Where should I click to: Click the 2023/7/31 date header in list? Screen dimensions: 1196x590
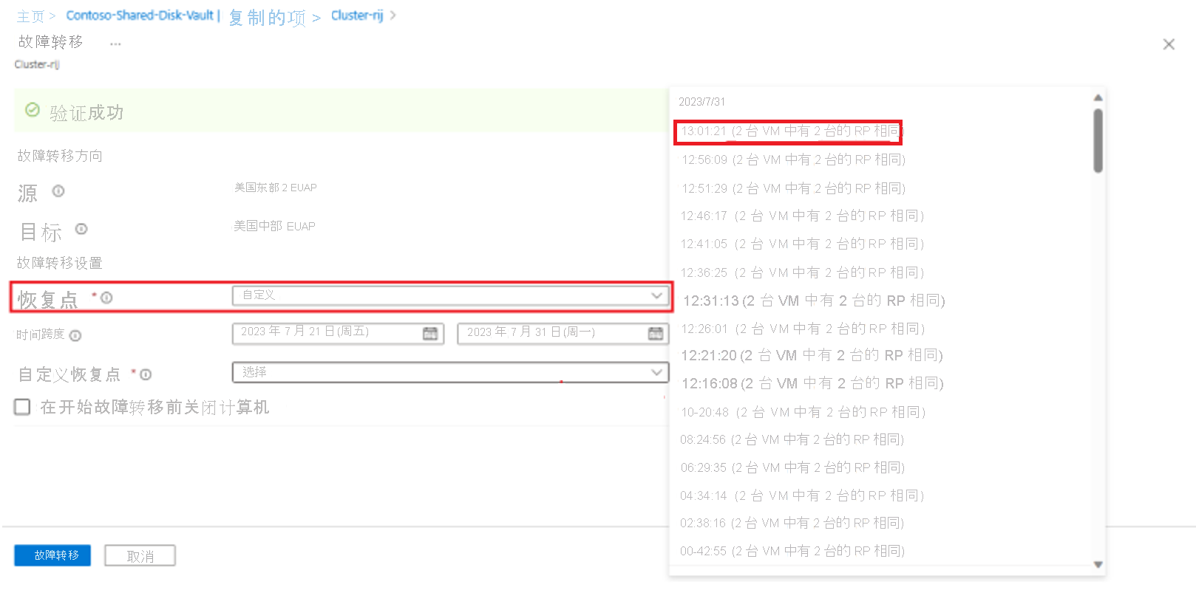click(x=701, y=102)
